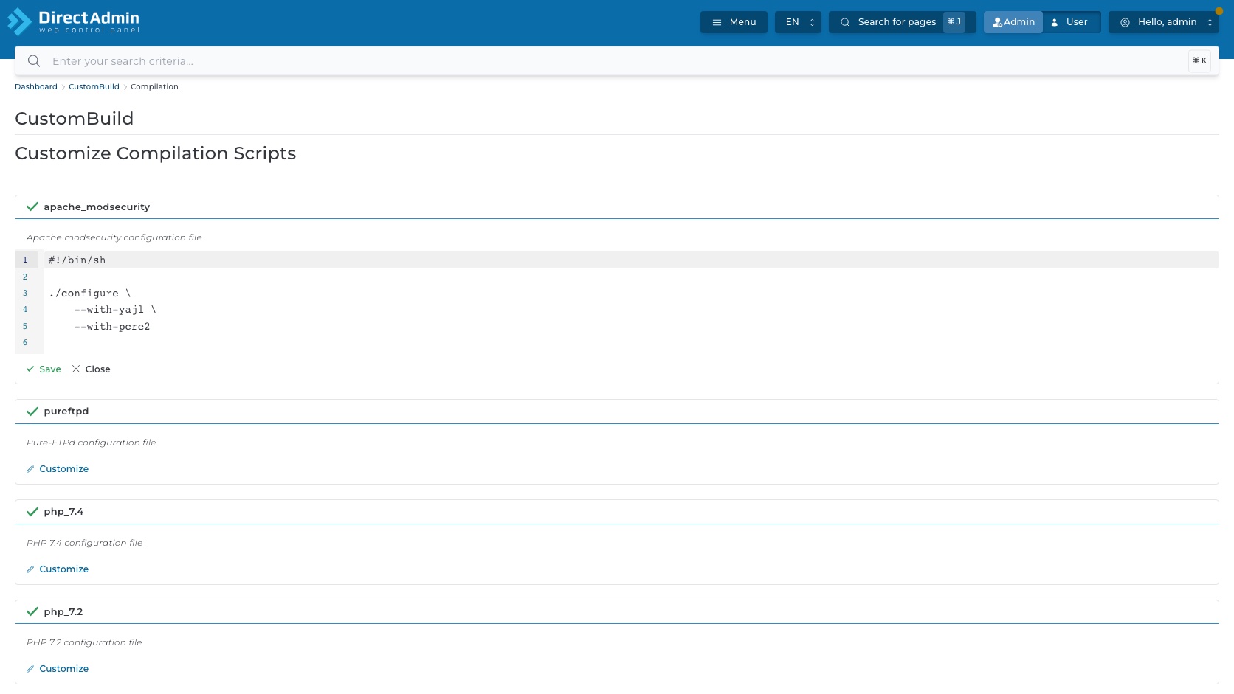Image resolution: width=1234 pixels, height=694 pixels.
Task: Click the DirectAdmin logo
Action: point(73,21)
